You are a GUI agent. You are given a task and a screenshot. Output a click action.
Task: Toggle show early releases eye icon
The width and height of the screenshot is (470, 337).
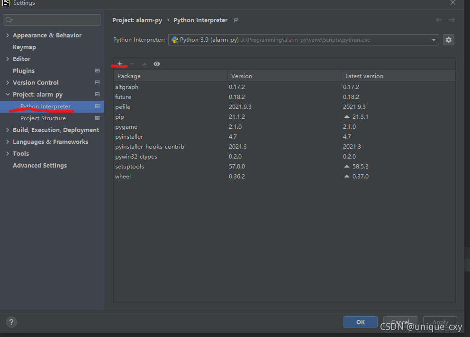click(157, 64)
